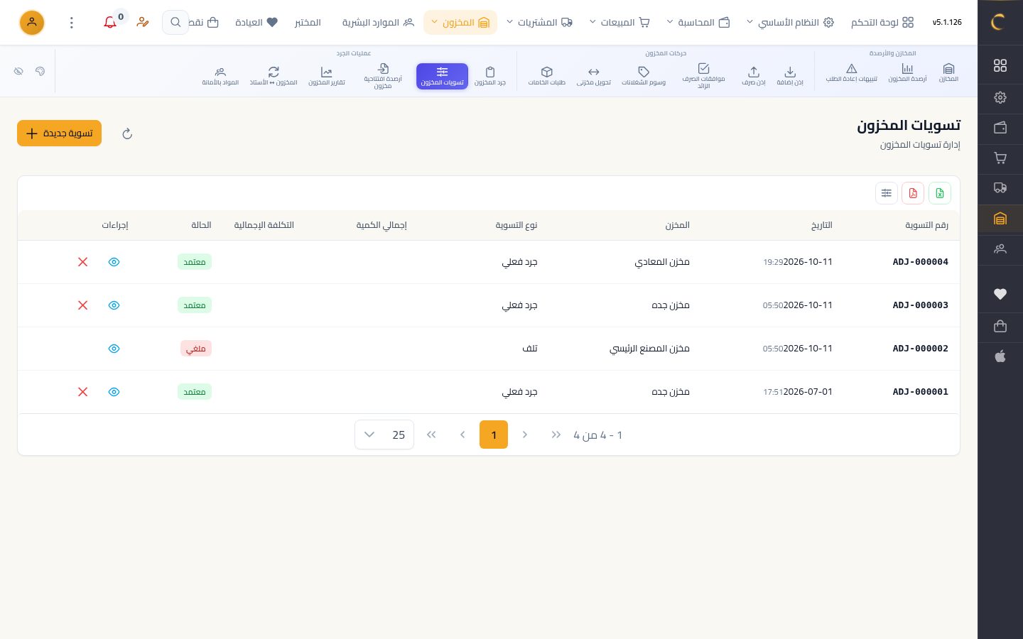Image resolution: width=1023 pixels, height=639 pixels.
Task: Open table column settings icon
Action: (887, 193)
